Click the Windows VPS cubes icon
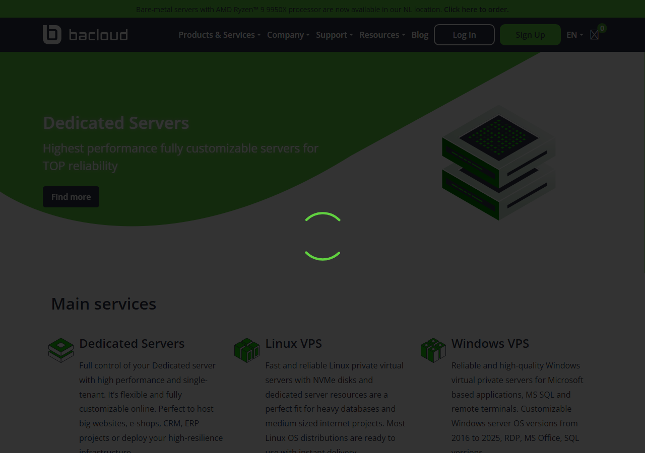Viewport: 645px width, 453px height. [433, 350]
